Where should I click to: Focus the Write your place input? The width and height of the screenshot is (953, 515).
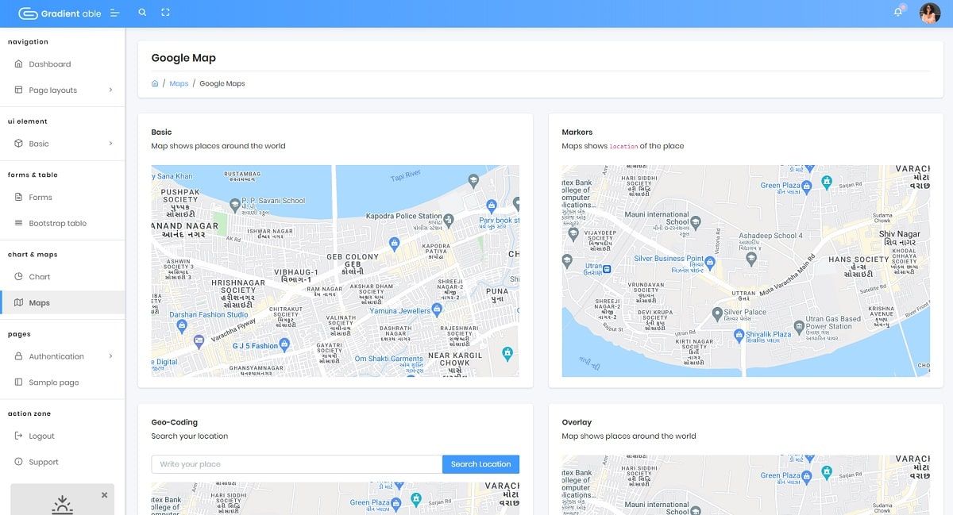pos(297,464)
